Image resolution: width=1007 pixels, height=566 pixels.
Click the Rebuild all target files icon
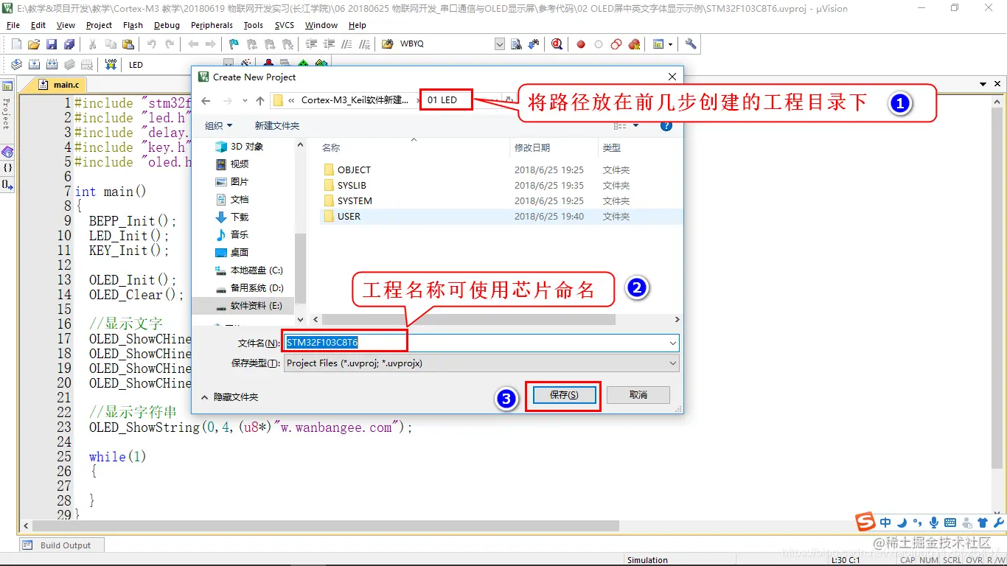(52, 65)
